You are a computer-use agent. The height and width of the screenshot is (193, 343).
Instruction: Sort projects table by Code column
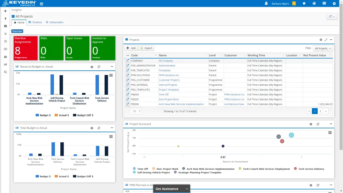144,55
